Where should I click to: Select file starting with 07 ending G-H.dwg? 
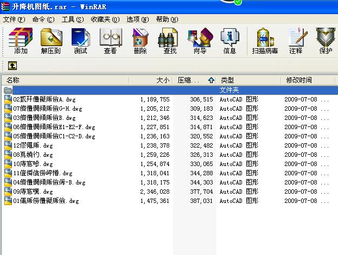pos(48,109)
